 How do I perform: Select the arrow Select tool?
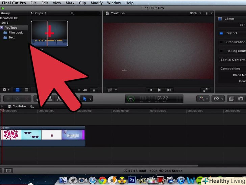84,99
